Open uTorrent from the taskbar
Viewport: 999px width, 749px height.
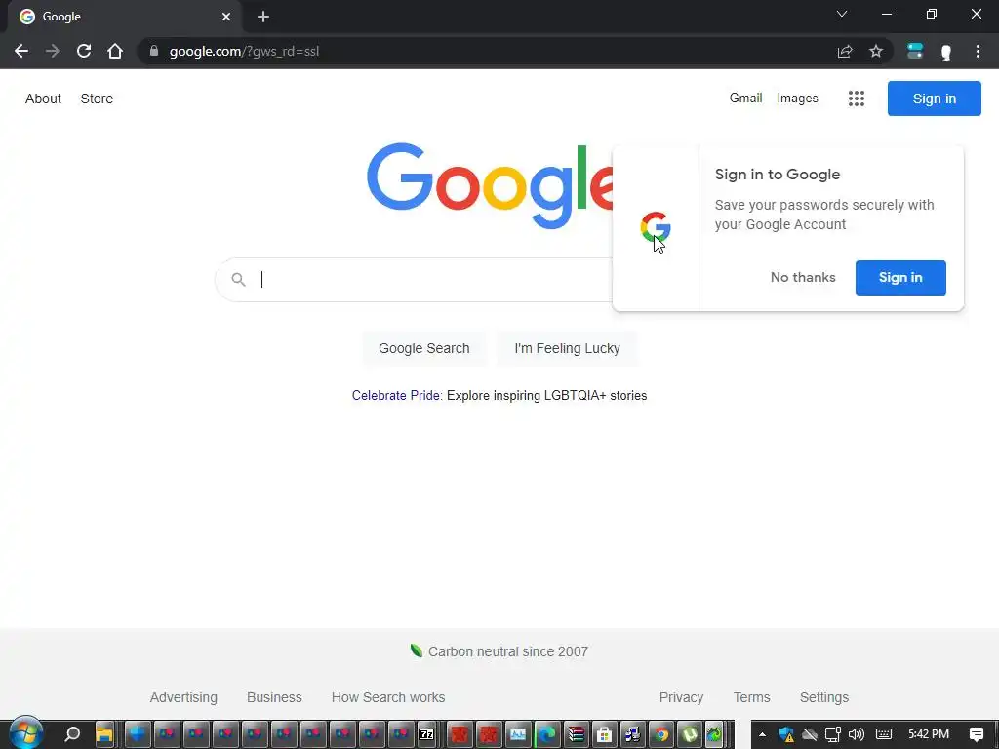point(690,734)
